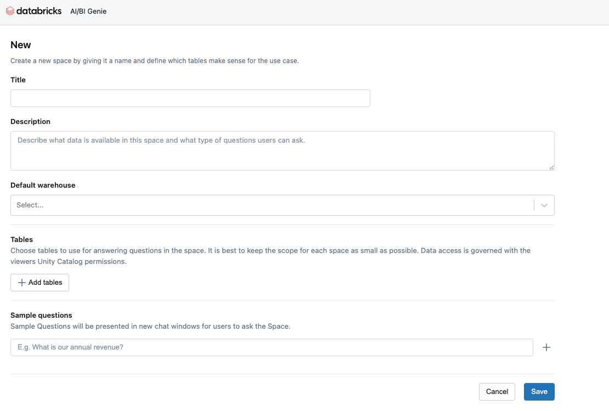Open the Default warehouse selector
This screenshot has height=411, width=609.
tap(274, 205)
